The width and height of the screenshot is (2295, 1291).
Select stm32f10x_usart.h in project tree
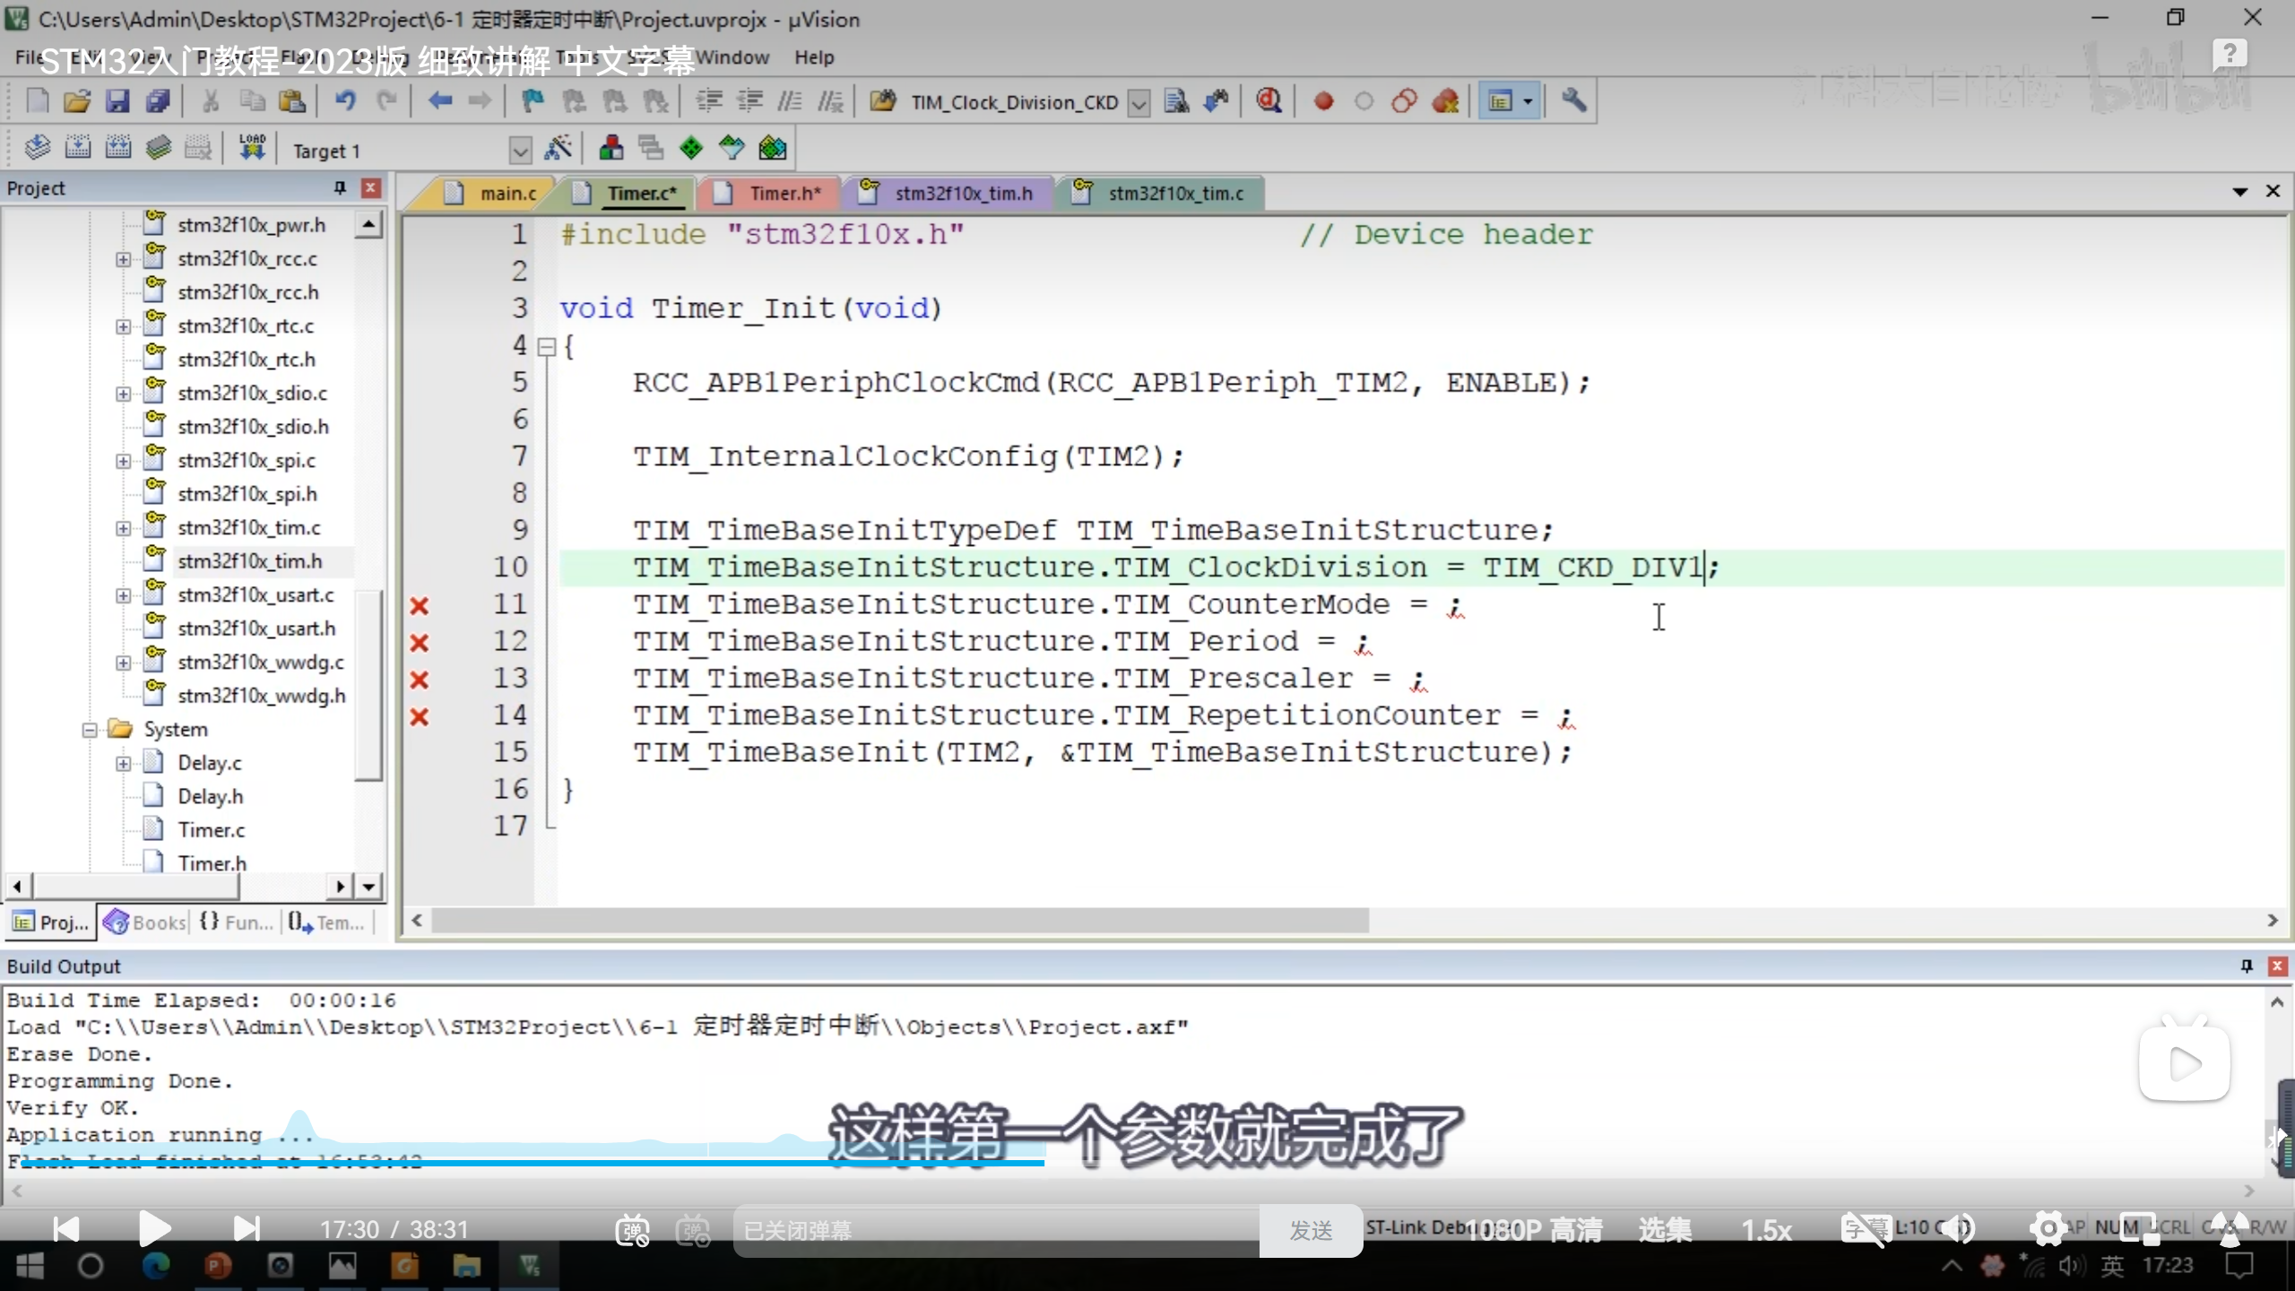pyautogui.click(x=256, y=628)
